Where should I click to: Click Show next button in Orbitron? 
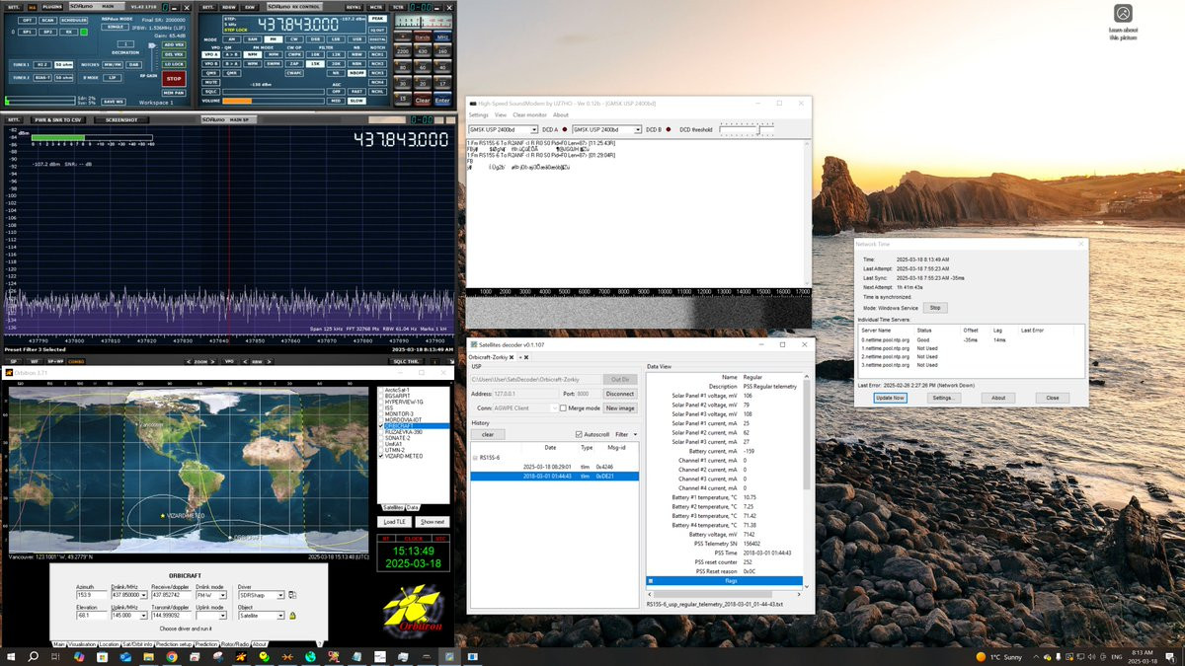coord(433,522)
